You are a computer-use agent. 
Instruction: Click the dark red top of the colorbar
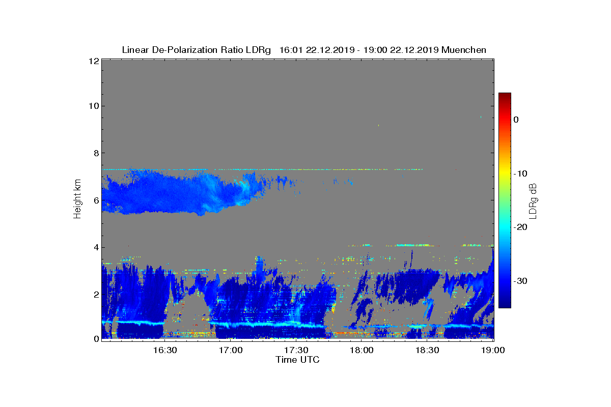pos(505,97)
